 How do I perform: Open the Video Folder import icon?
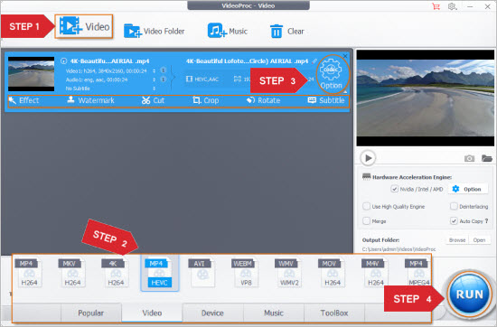click(x=133, y=31)
